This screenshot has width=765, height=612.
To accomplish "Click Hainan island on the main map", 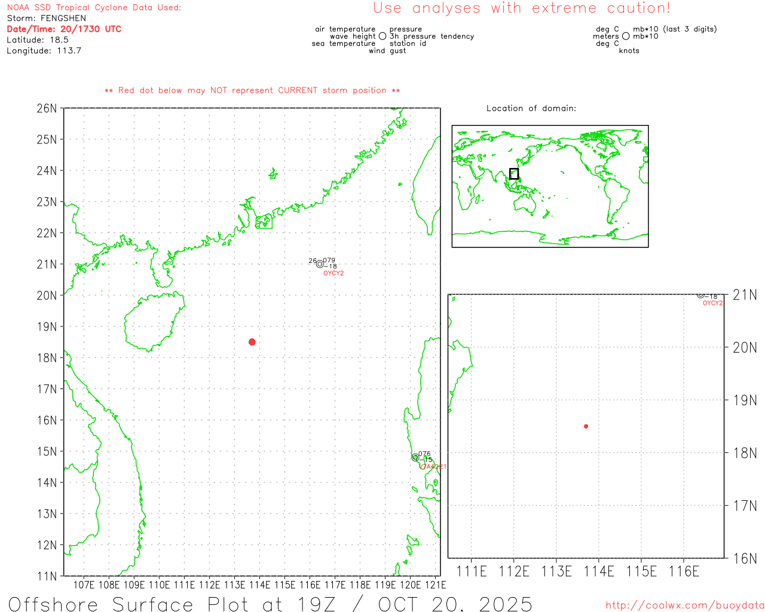I will (152, 322).
